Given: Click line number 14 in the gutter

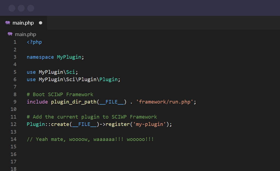Looking at the screenshot, I should pyautogui.click(x=13, y=139).
